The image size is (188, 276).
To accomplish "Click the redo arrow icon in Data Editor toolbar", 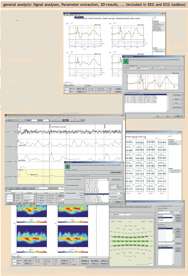I will point(23,120).
